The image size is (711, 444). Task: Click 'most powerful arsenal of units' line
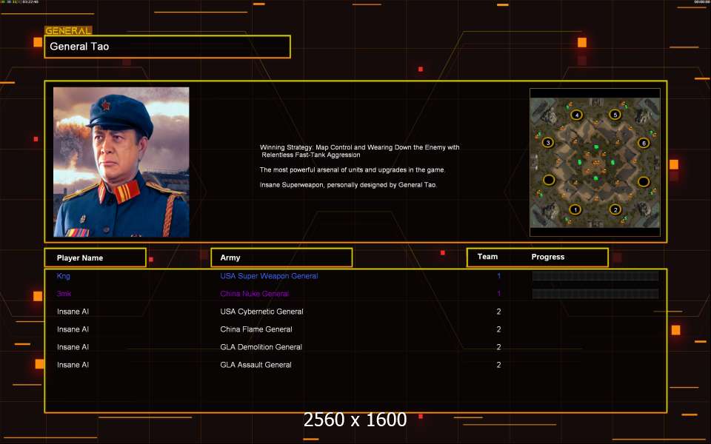(353, 170)
